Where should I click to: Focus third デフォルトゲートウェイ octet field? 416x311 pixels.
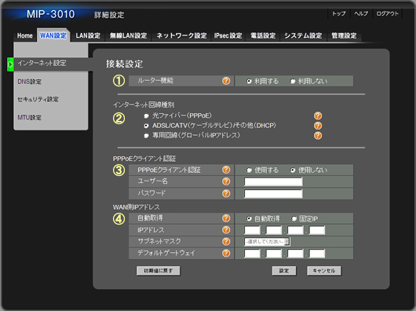(x=295, y=254)
